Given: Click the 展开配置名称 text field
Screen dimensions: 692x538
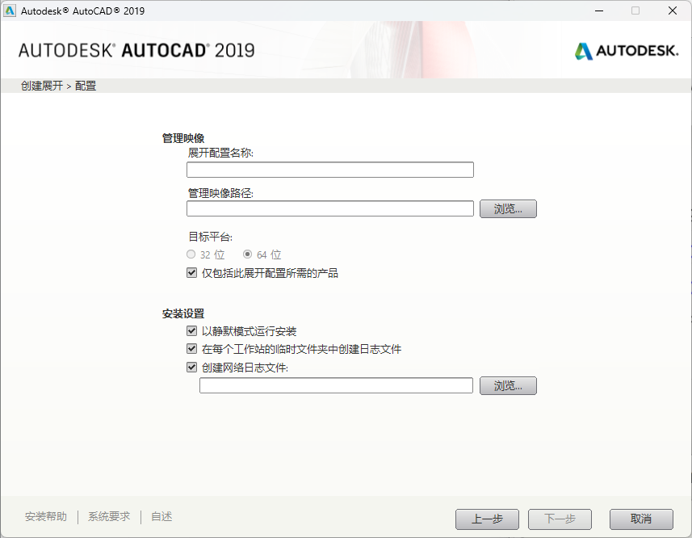Looking at the screenshot, I should (330, 170).
